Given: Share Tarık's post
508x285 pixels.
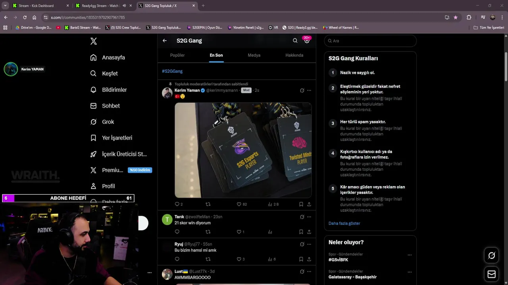Looking at the screenshot, I should tap(309, 232).
